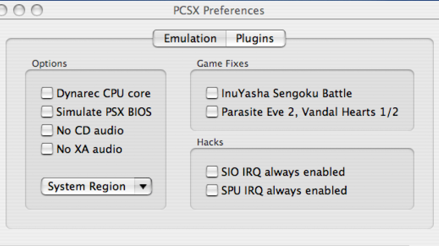
Task: Check the No CD audio box
Action: pos(47,131)
